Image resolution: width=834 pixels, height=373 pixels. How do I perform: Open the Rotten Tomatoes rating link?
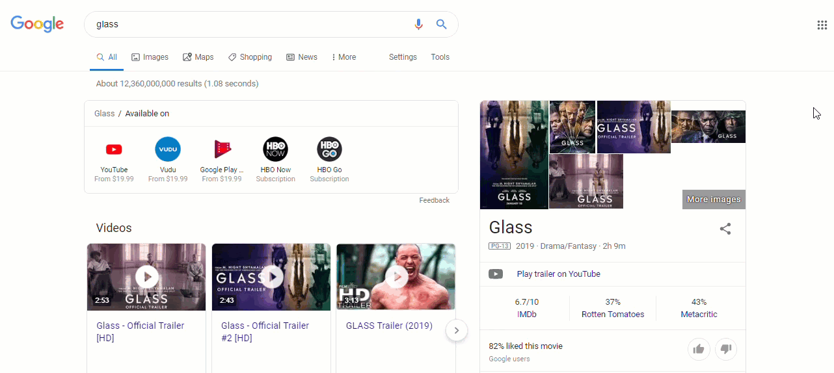613,315
